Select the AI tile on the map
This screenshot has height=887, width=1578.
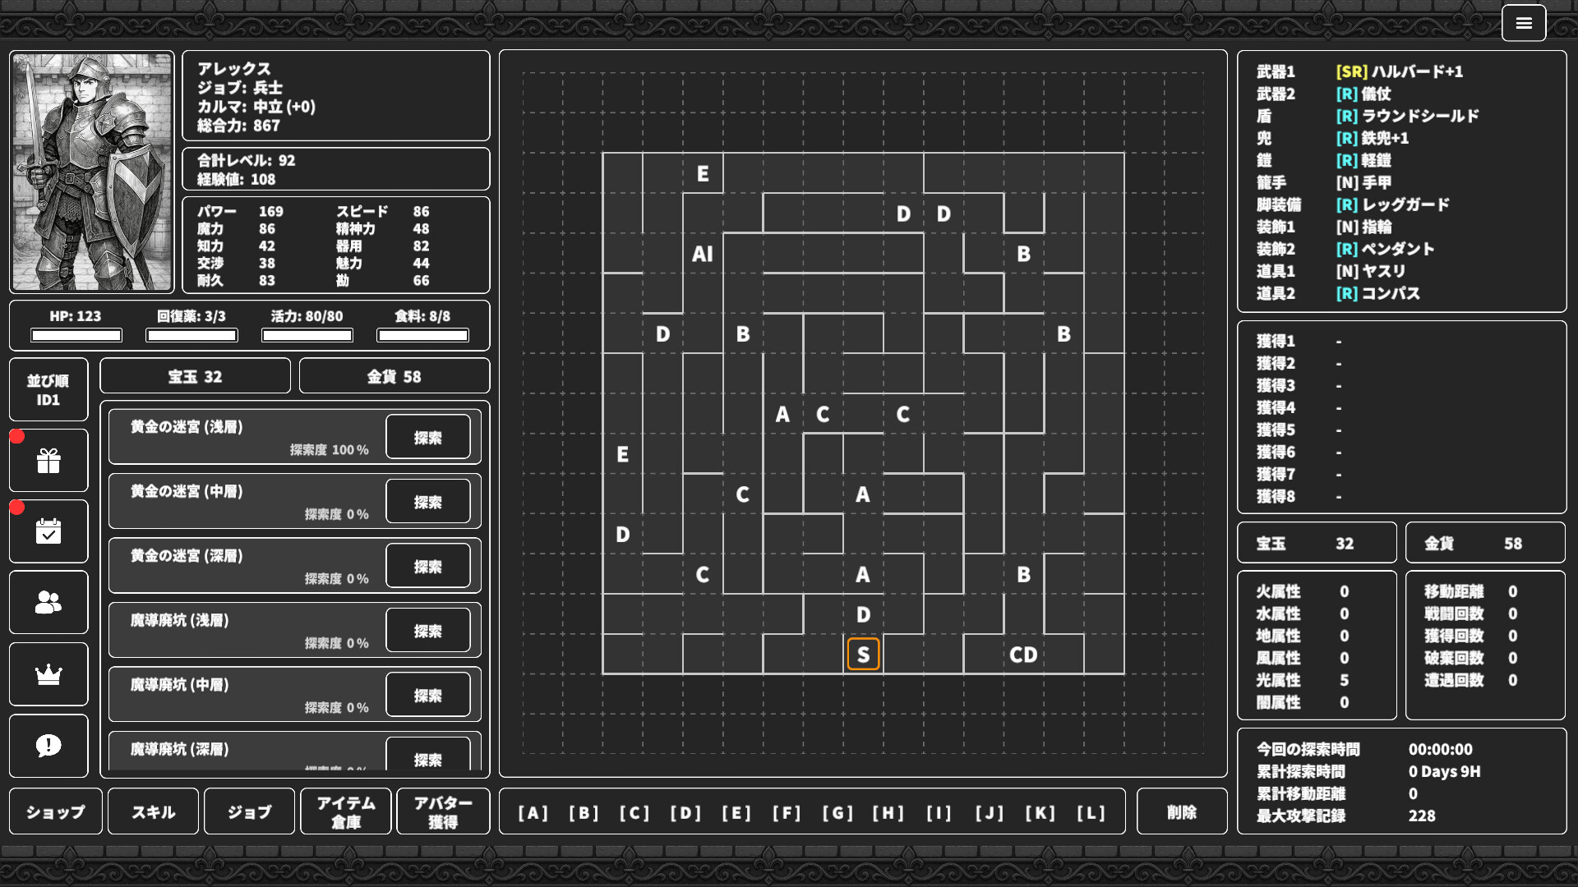tap(703, 254)
